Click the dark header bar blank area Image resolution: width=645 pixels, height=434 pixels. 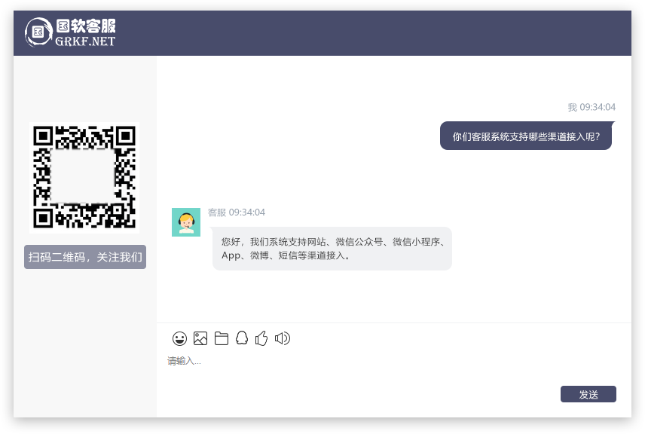377,33
